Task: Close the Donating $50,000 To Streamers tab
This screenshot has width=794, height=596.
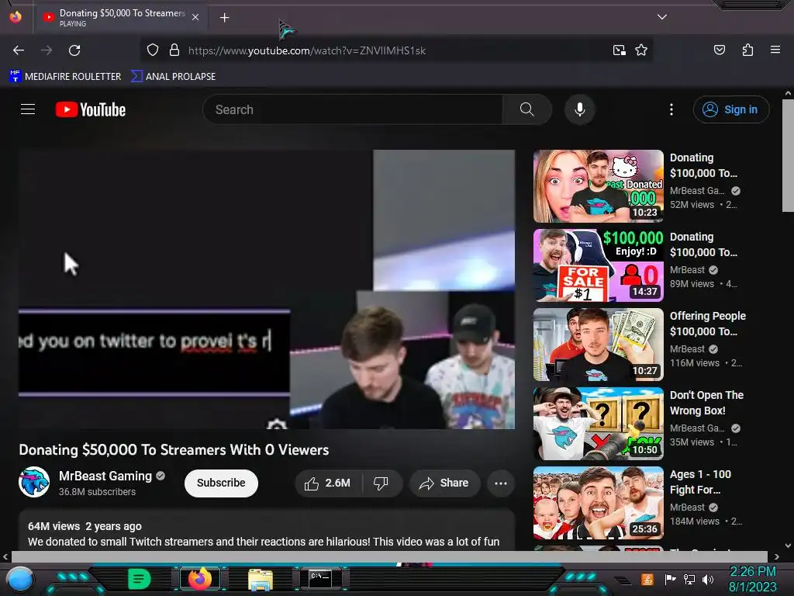Action: (195, 17)
